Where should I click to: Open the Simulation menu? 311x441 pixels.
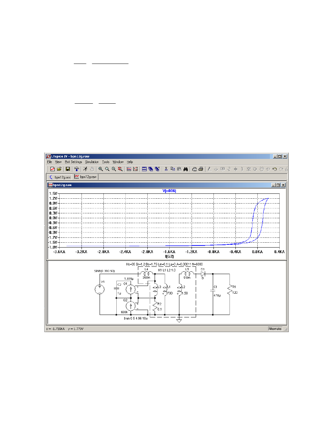[x=92, y=162]
